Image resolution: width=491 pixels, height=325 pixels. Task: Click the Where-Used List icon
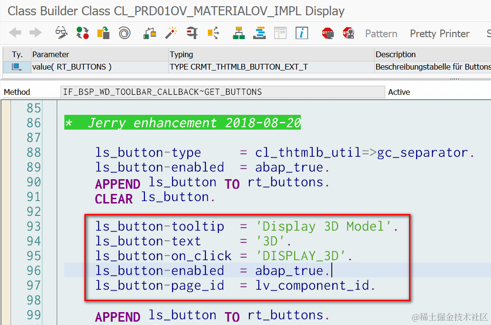pyautogui.click(x=213, y=32)
